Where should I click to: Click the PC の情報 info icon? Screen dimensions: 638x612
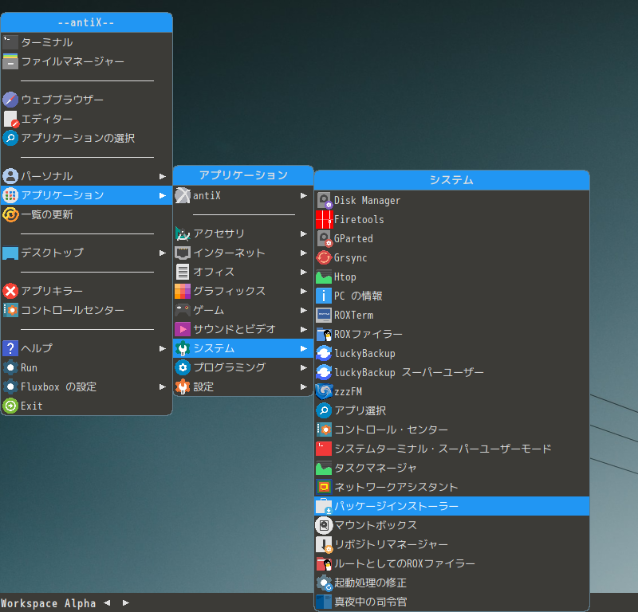point(324,296)
